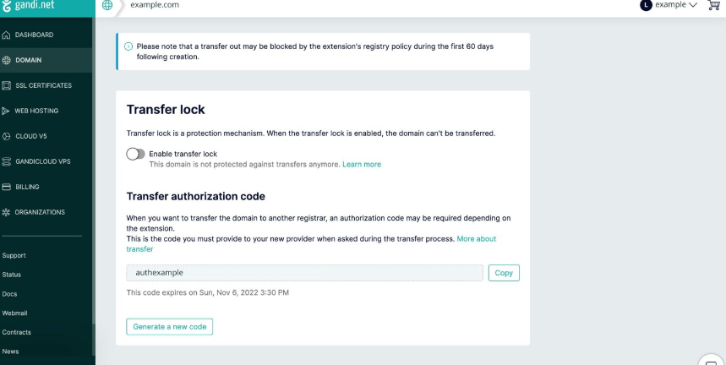The width and height of the screenshot is (726, 365).
Task: Open GandiCloud VPS section
Action: click(42, 161)
